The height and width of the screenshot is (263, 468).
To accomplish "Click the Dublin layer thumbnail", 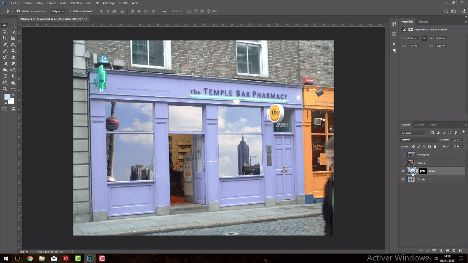I will [411, 179].
